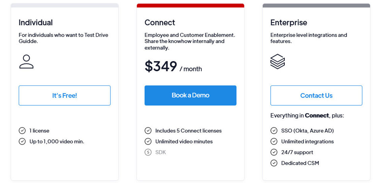The height and width of the screenshot is (183, 373).
Task: Click checkmark beside 24/7 support
Action: click(x=274, y=152)
